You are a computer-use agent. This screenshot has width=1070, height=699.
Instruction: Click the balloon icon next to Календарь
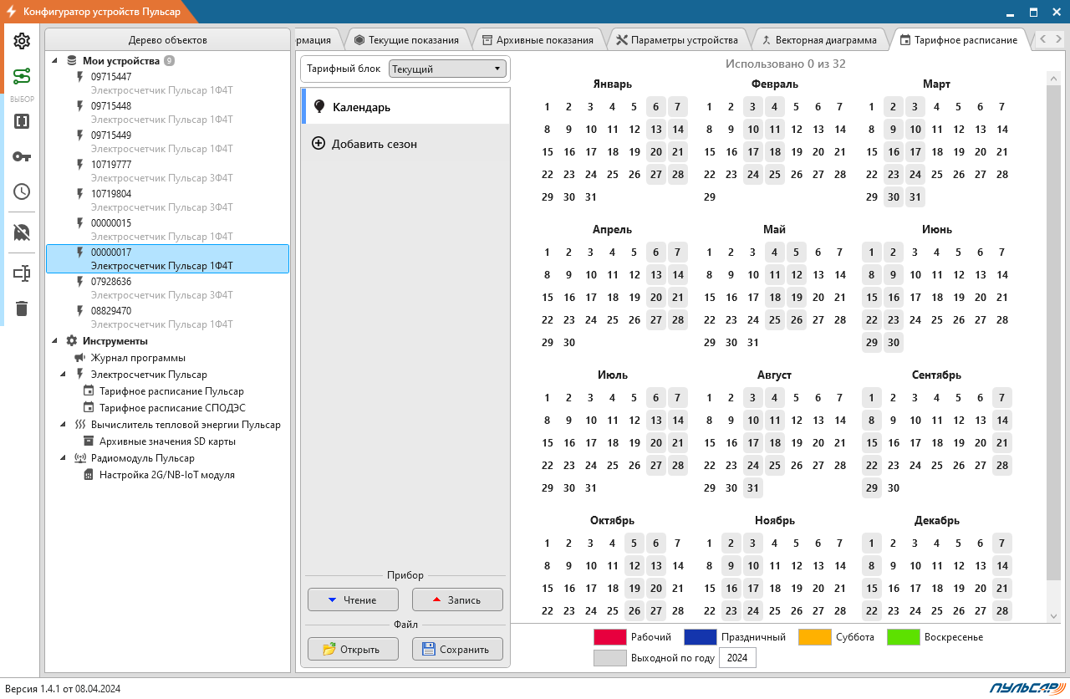pyautogui.click(x=318, y=107)
